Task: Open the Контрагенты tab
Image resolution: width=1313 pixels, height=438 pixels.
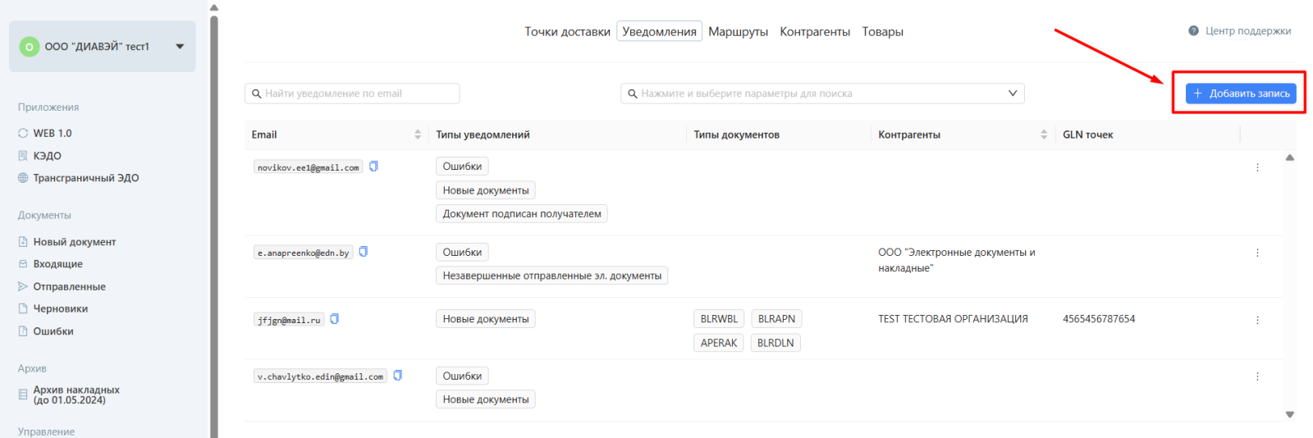Action: point(814,32)
